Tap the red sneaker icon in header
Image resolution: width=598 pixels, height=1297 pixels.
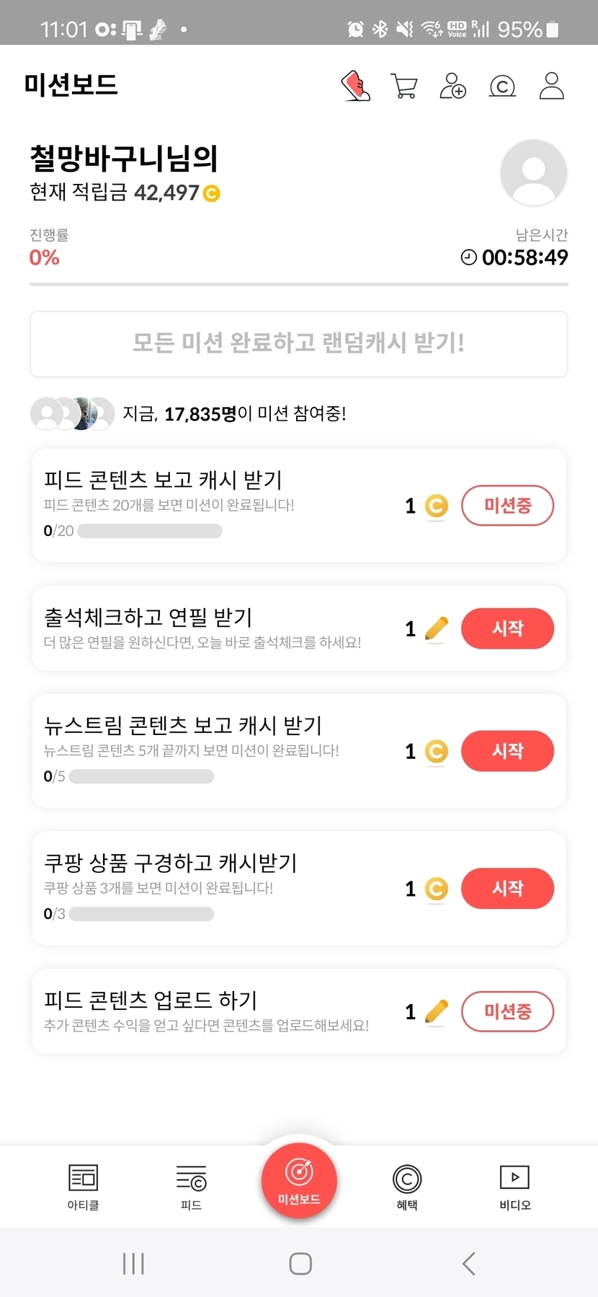point(355,86)
